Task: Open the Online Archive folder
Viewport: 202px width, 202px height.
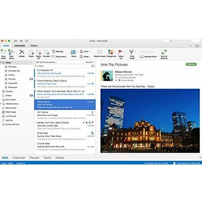Action: coord(13,124)
